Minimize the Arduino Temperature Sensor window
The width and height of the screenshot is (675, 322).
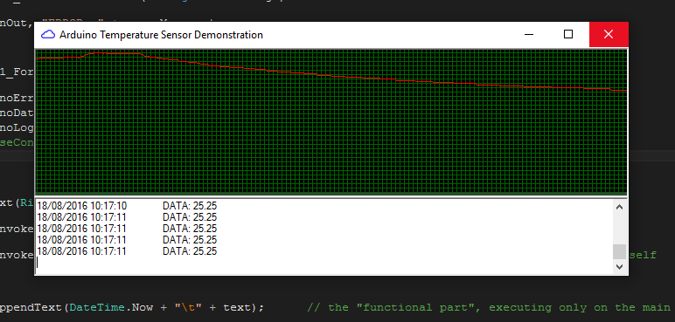pos(529,34)
